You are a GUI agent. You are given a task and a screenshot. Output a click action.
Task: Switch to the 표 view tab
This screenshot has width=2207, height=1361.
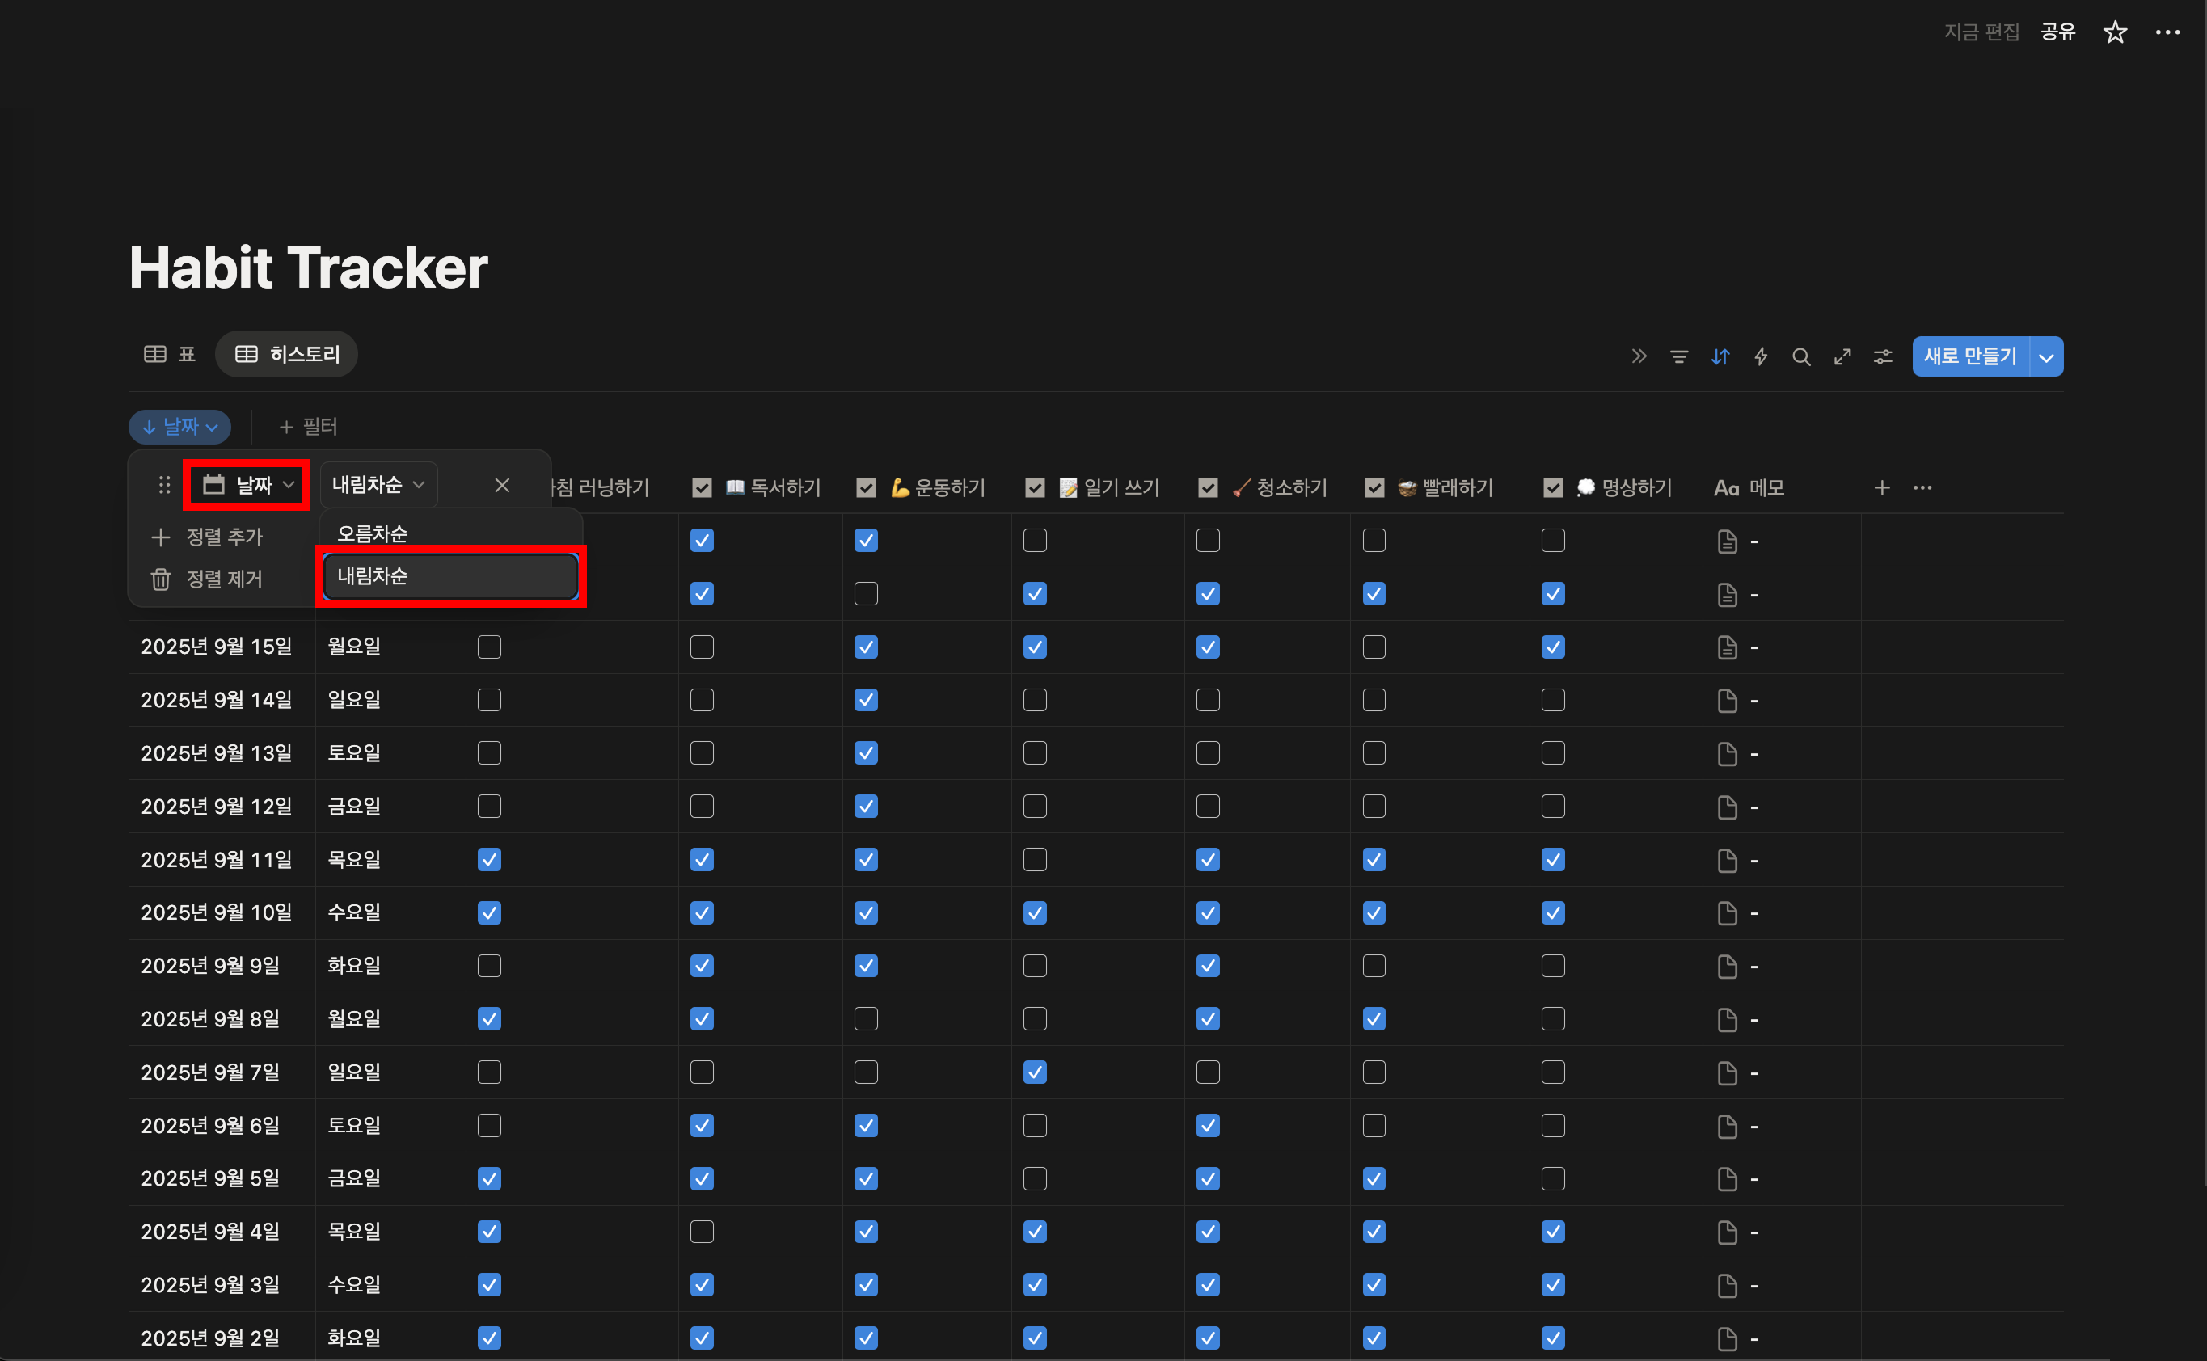pyautogui.click(x=171, y=355)
